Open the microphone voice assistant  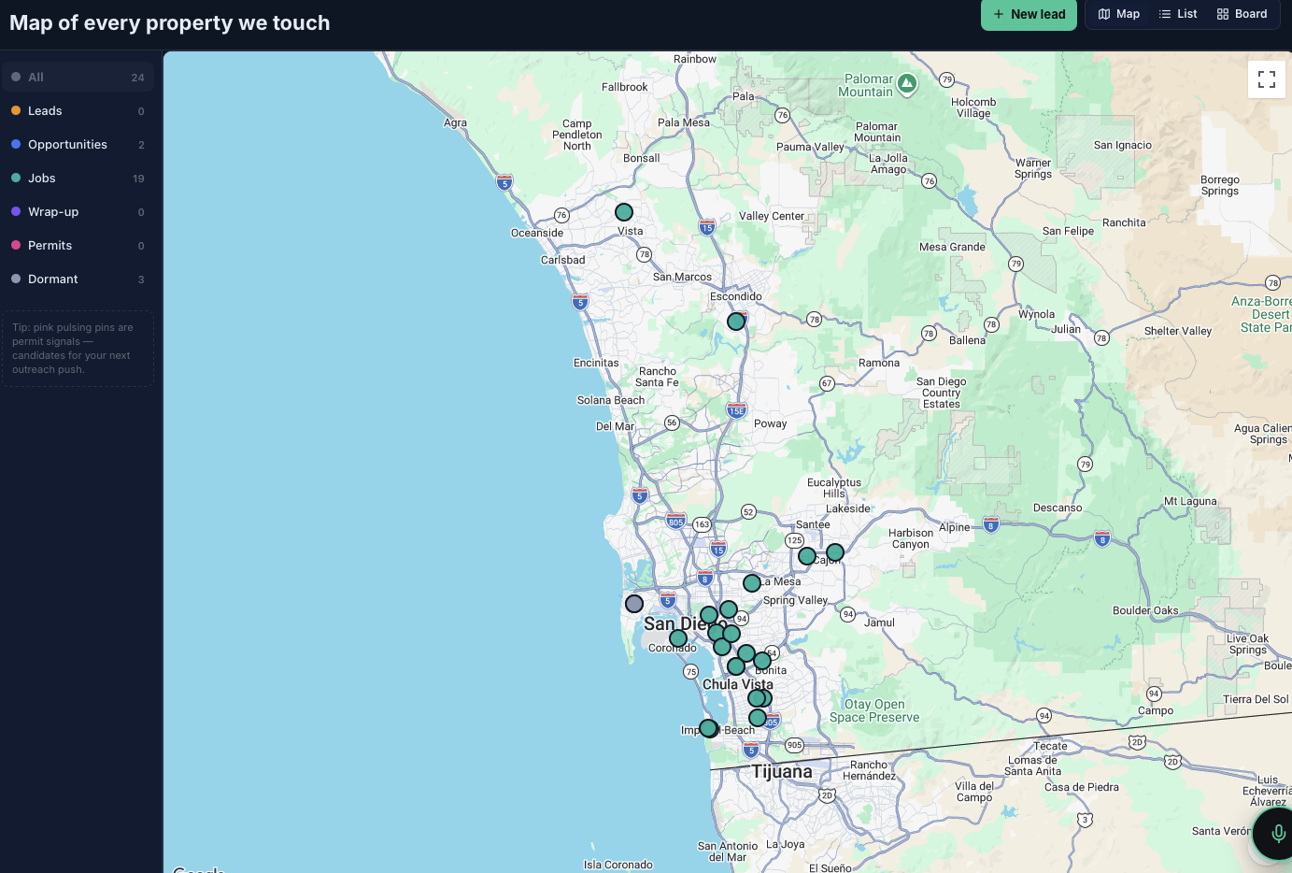click(x=1277, y=834)
